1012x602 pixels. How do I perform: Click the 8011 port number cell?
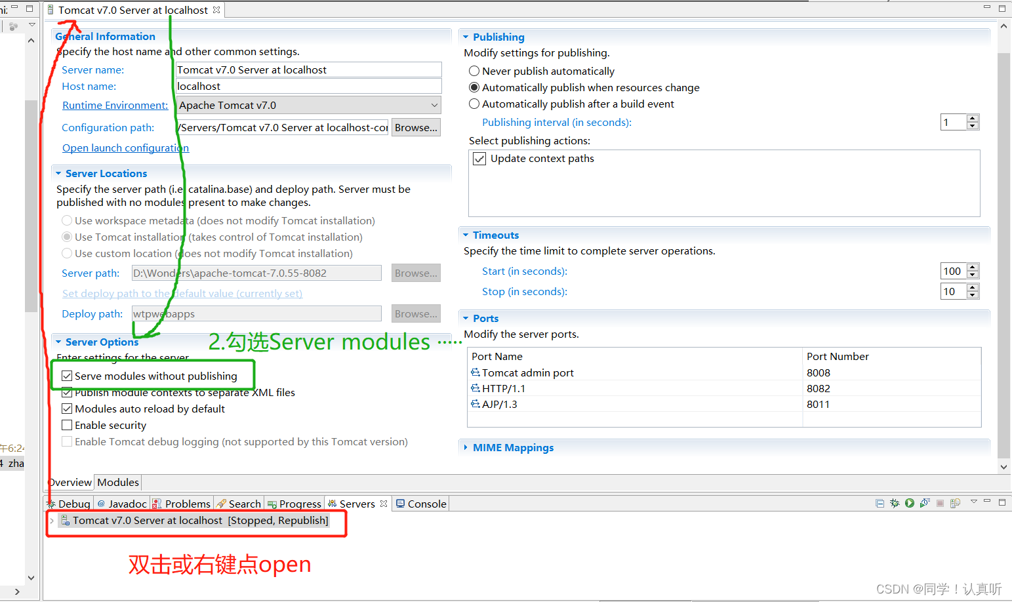tap(891, 404)
